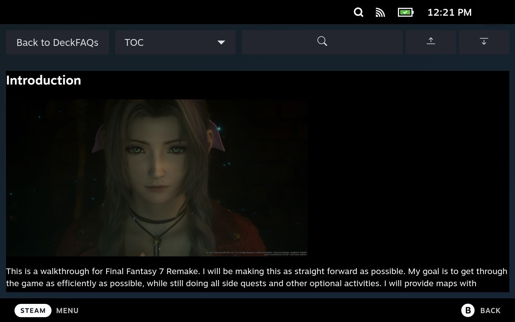Screen dimensions: 515x322
Task: Jump to bottom with the down-arrow button
Action: coord(484,42)
